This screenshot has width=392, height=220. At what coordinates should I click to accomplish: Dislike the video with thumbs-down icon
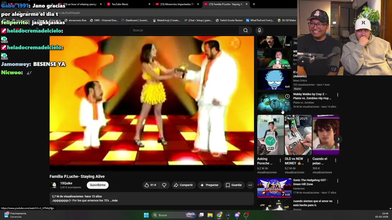(164, 185)
